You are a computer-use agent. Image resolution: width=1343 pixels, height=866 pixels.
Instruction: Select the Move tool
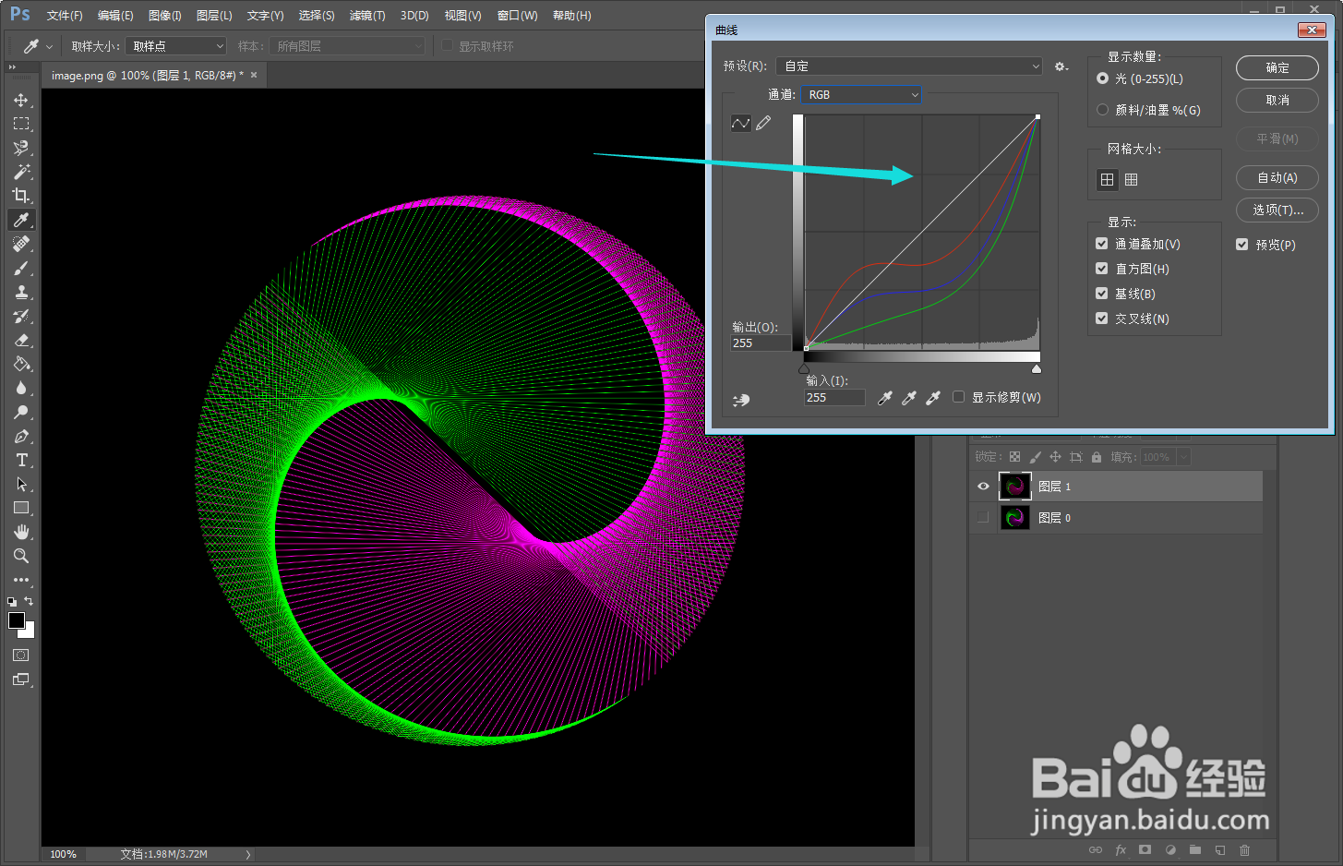coord(21,100)
